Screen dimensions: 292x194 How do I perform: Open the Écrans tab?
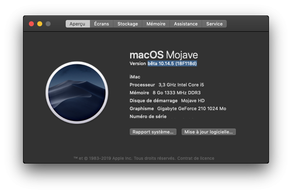(102, 24)
